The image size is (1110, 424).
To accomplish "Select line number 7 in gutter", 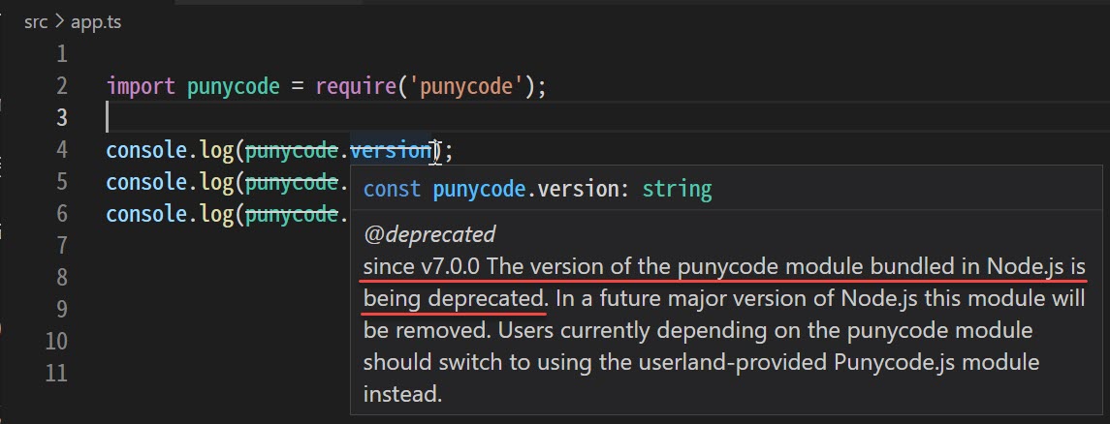I will (61, 245).
